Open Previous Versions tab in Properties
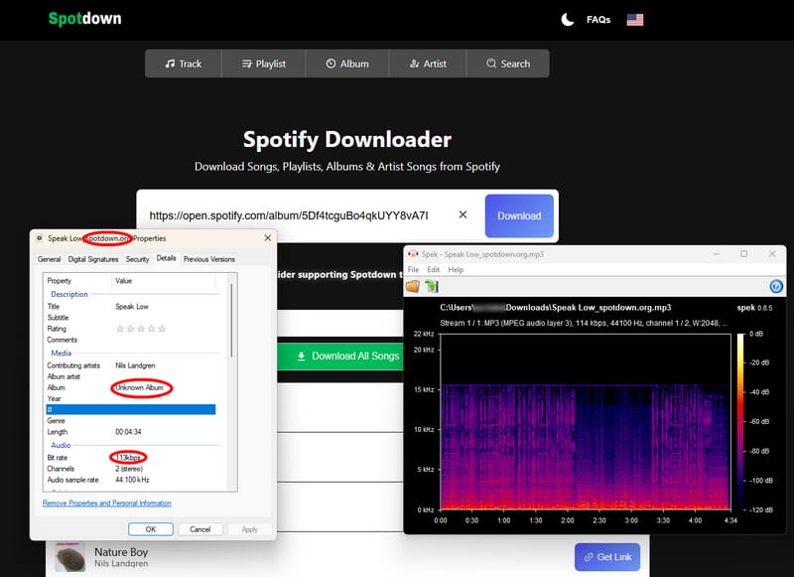 209,259
